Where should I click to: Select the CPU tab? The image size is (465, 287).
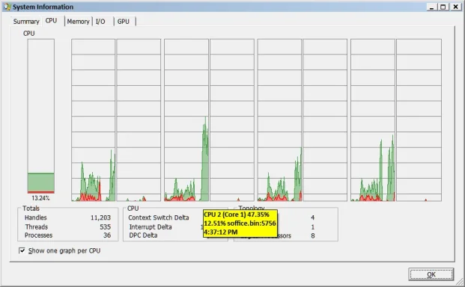[52, 21]
